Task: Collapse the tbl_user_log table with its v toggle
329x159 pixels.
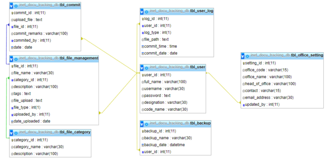Action: [x=142, y=11]
